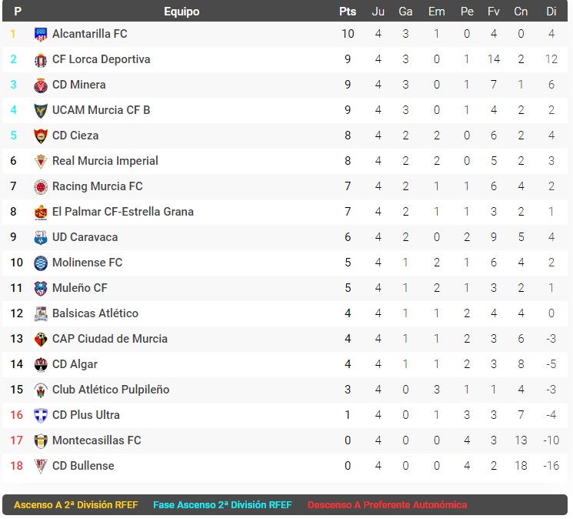
Task: Click Ascenso A 2ª División RFEF legend
Action: 75,505
